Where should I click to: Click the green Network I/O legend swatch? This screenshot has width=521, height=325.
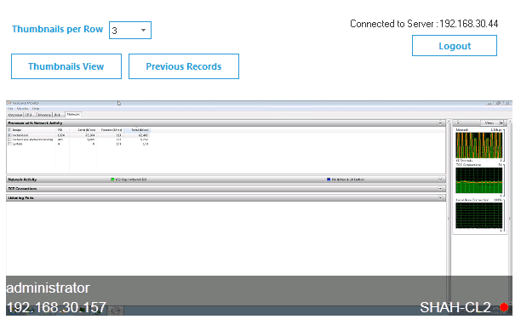coord(112,180)
